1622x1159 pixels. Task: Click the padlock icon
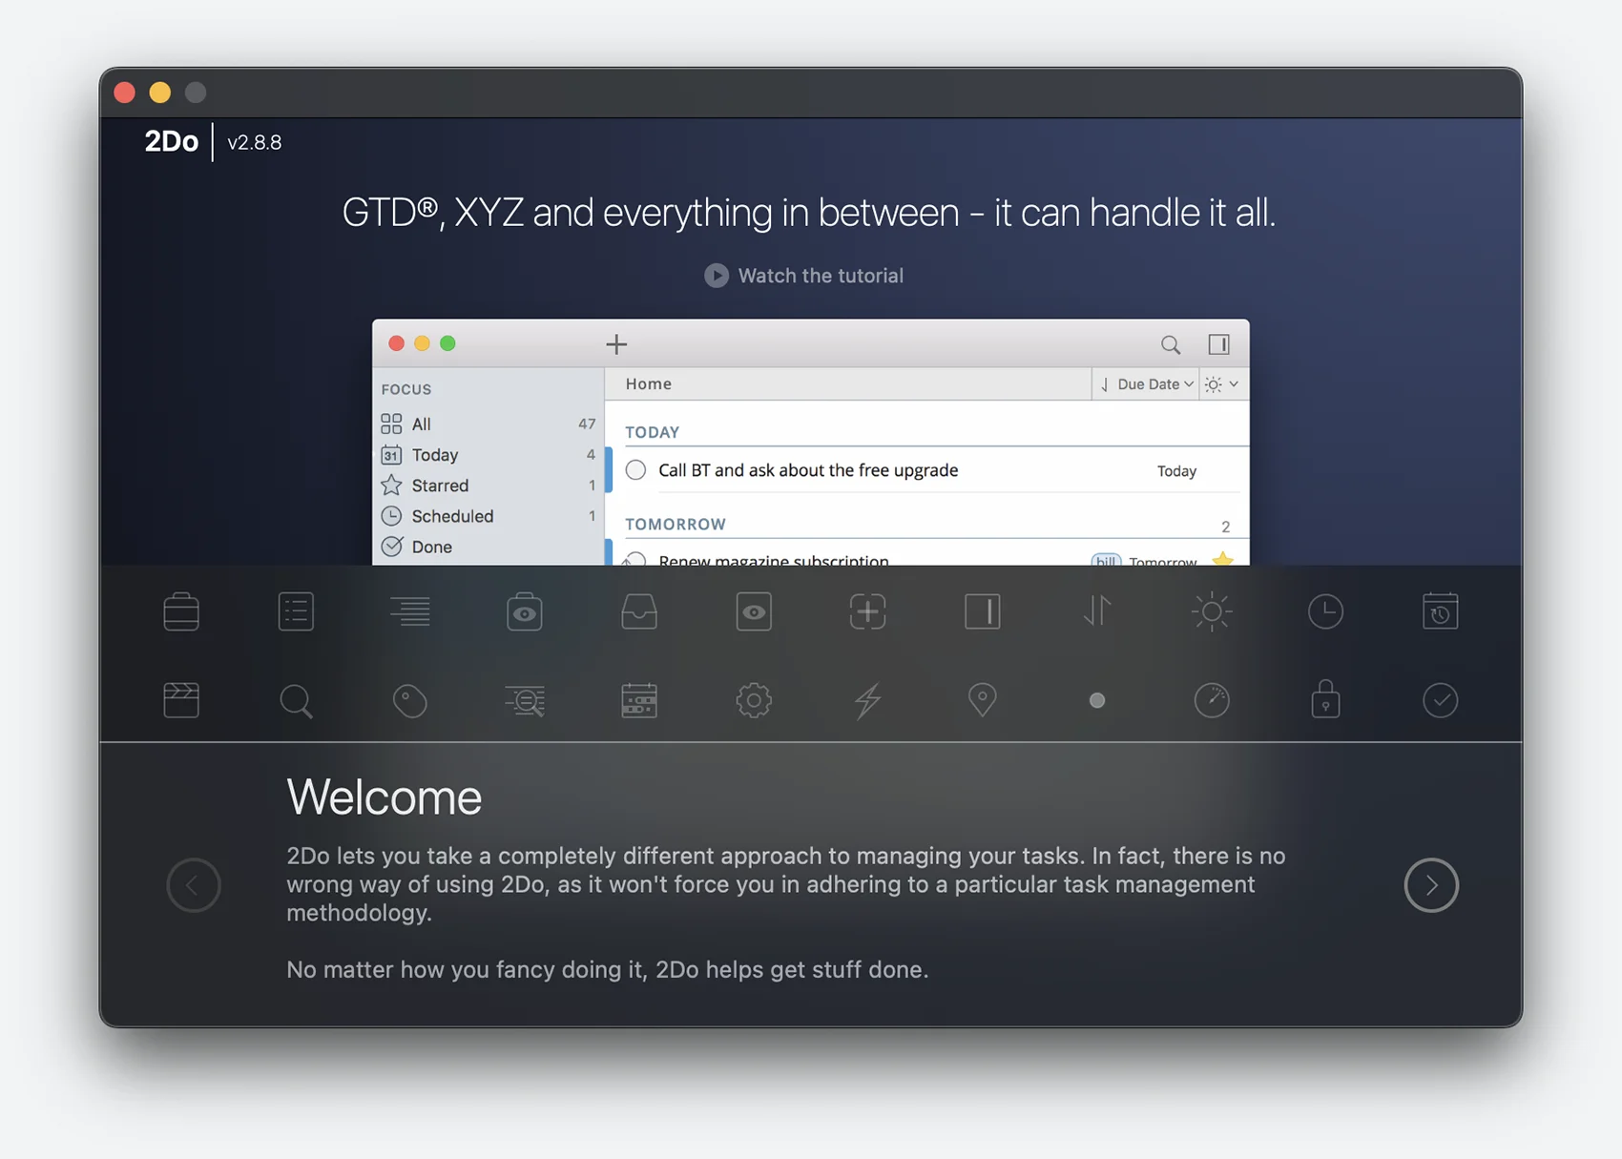tap(1326, 698)
